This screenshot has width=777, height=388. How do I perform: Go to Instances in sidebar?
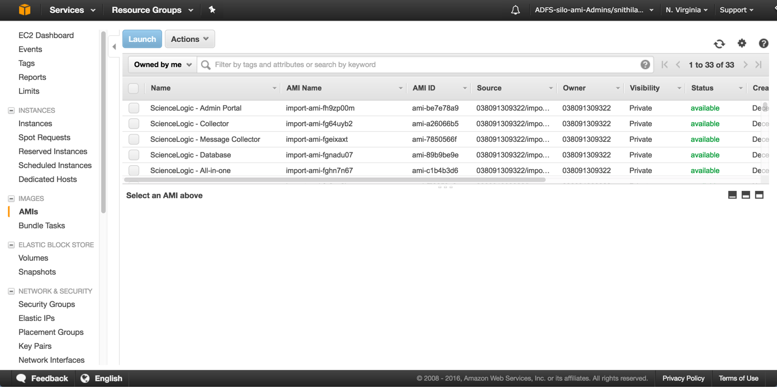(x=35, y=123)
